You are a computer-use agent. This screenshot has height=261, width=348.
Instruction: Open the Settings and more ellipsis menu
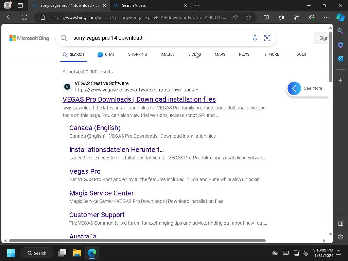pos(326,17)
